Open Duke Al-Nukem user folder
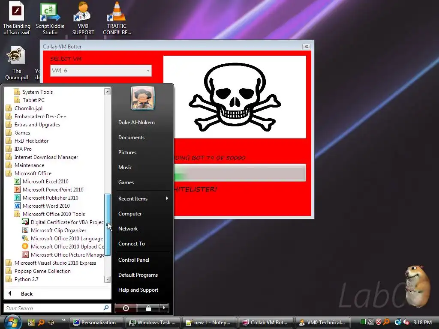Viewport: 439px width, 329px height. click(136, 123)
